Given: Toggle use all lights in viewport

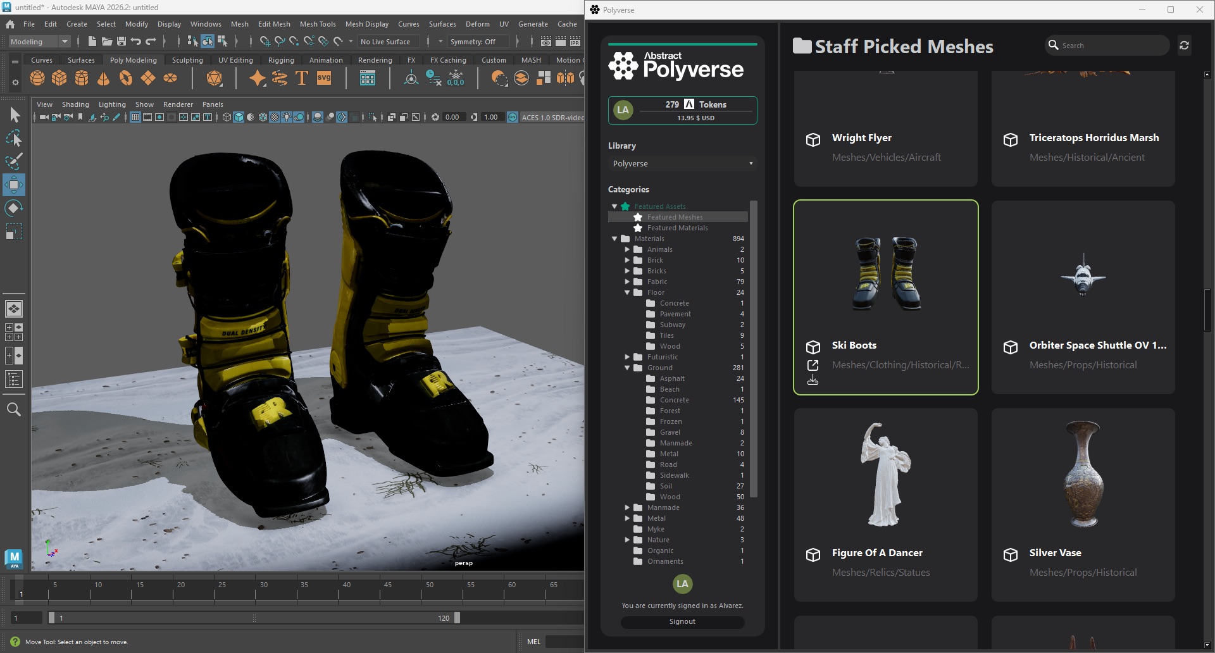Looking at the screenshot, I should coord(287,117).
